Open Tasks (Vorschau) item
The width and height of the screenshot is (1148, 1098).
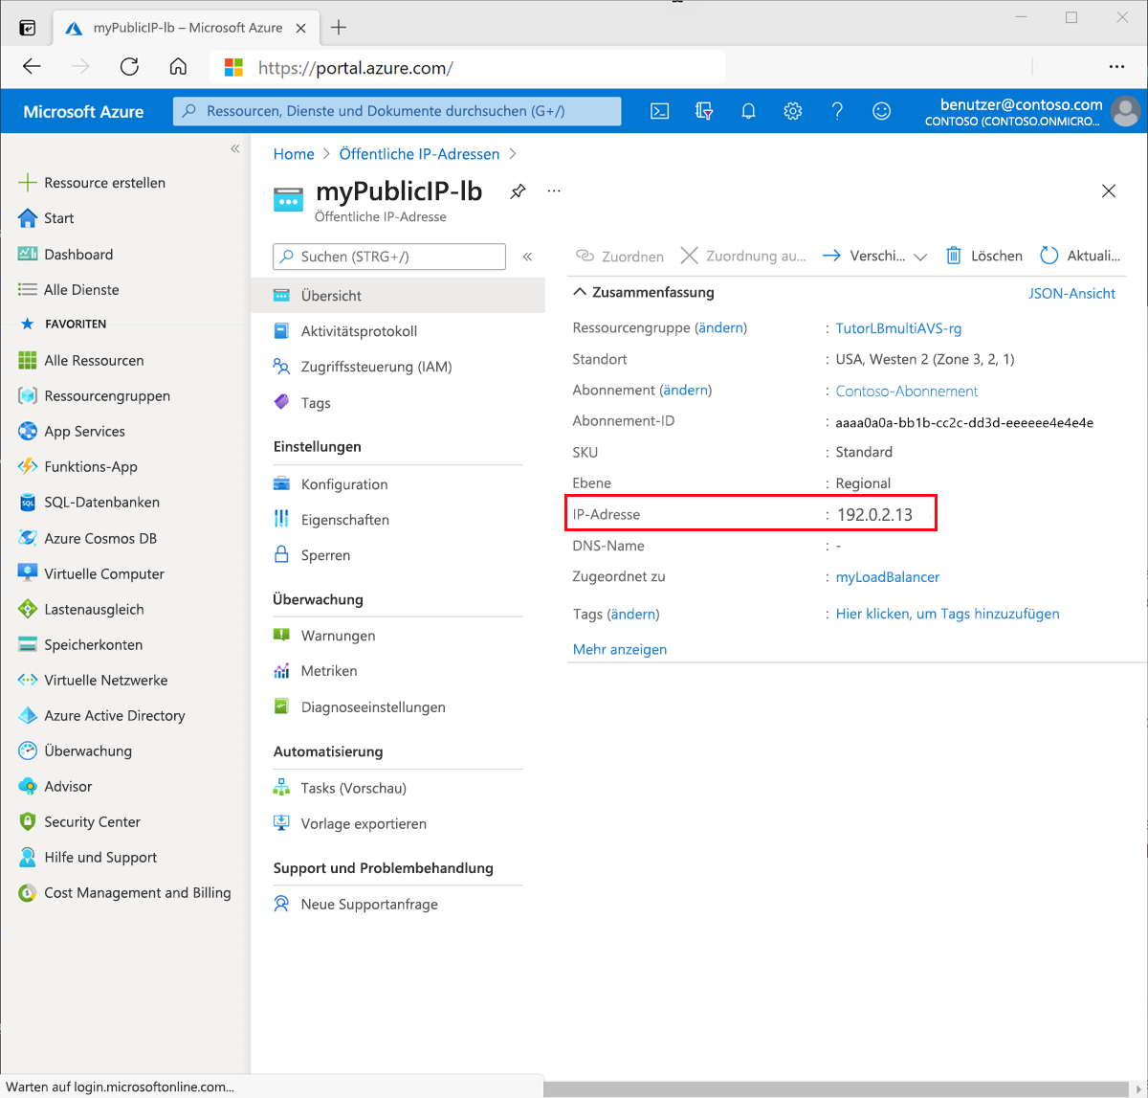(x=341, y=788)
